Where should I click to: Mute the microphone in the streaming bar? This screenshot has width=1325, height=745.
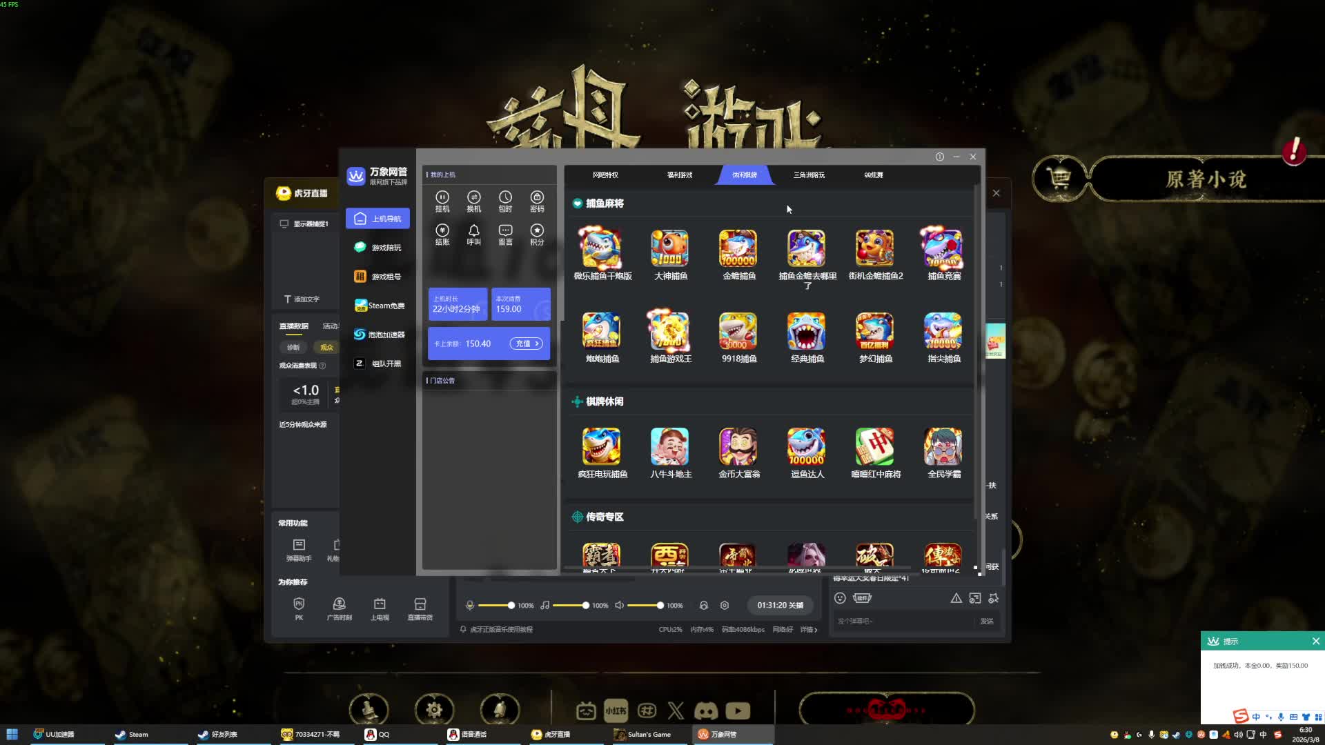pos(470,605)
